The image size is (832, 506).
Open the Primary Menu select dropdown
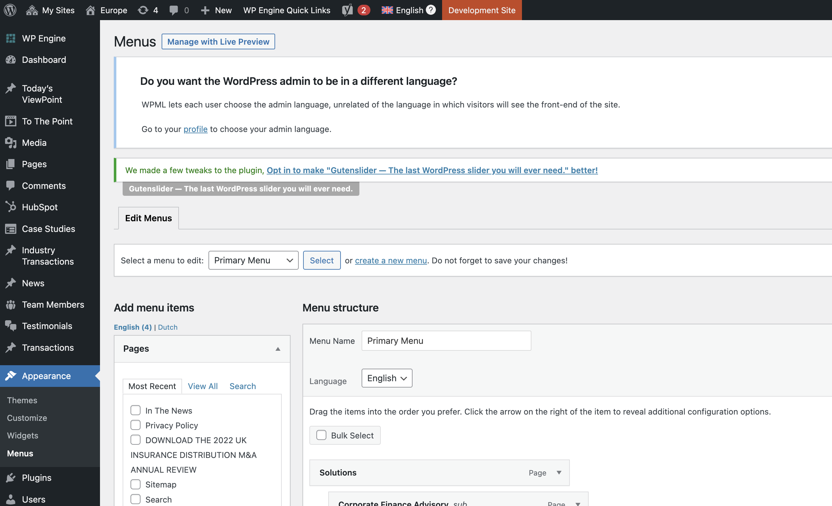click(x=253, y=260)
